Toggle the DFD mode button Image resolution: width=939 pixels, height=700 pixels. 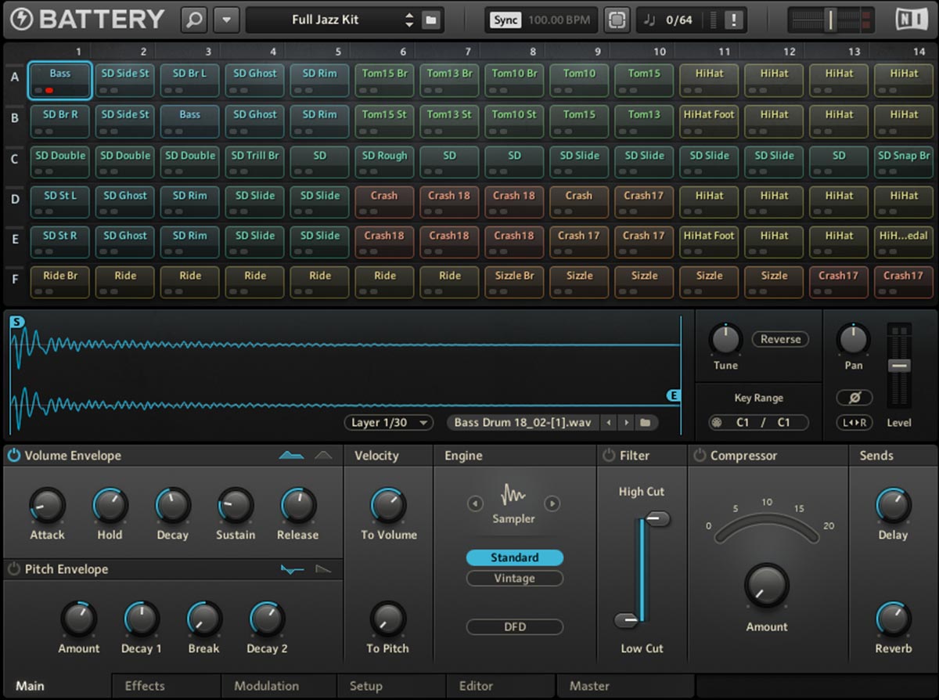[514, 627]
